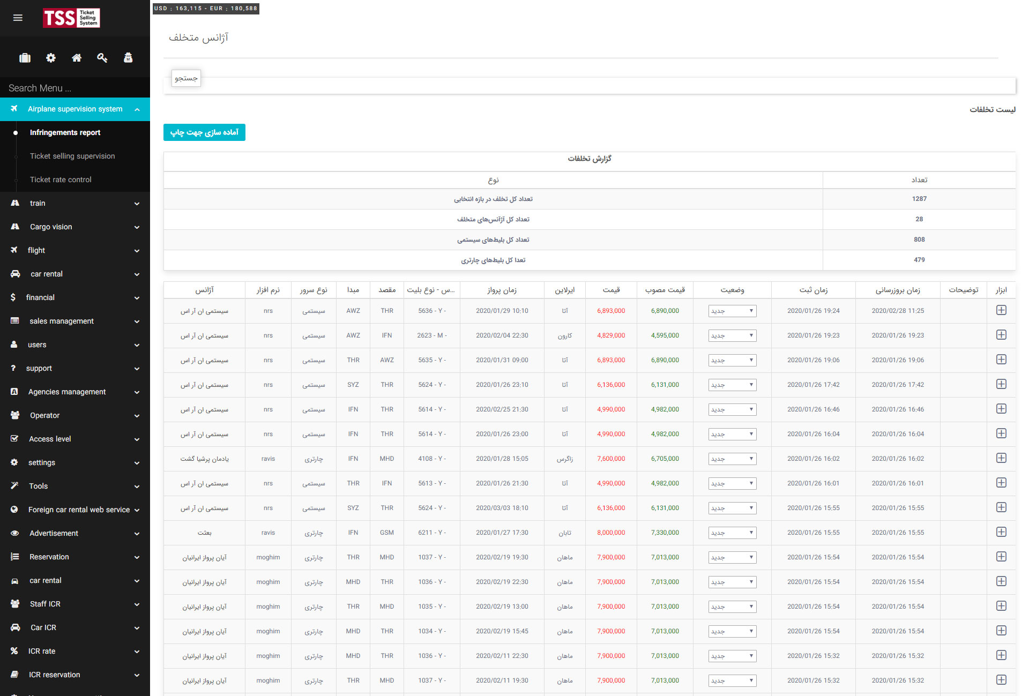This screenshot has width=1029, height=696.
Task: Select the Infringements report menu item
Action: [65, 132]
